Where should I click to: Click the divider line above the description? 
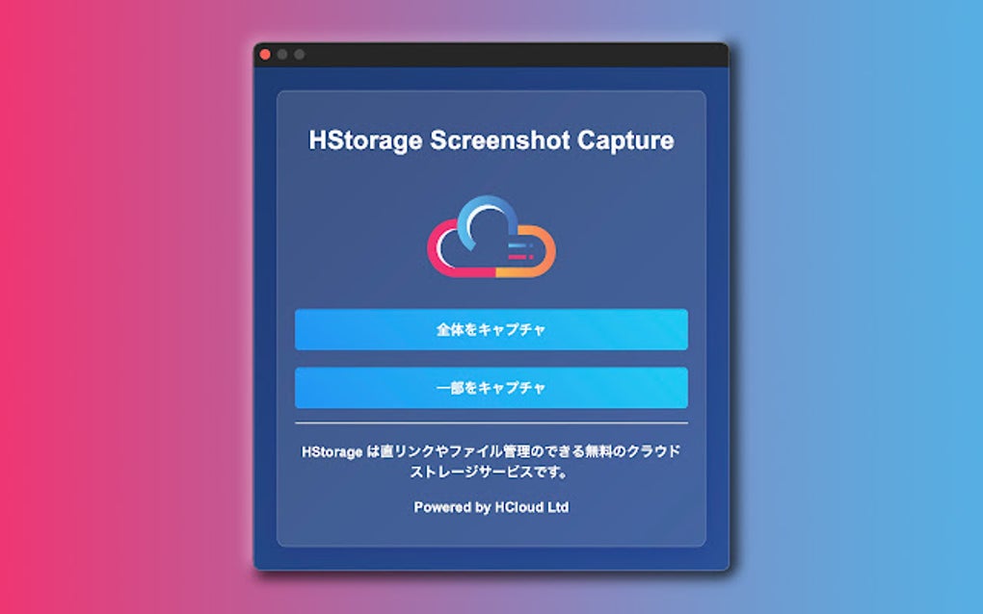click(491, 423)
